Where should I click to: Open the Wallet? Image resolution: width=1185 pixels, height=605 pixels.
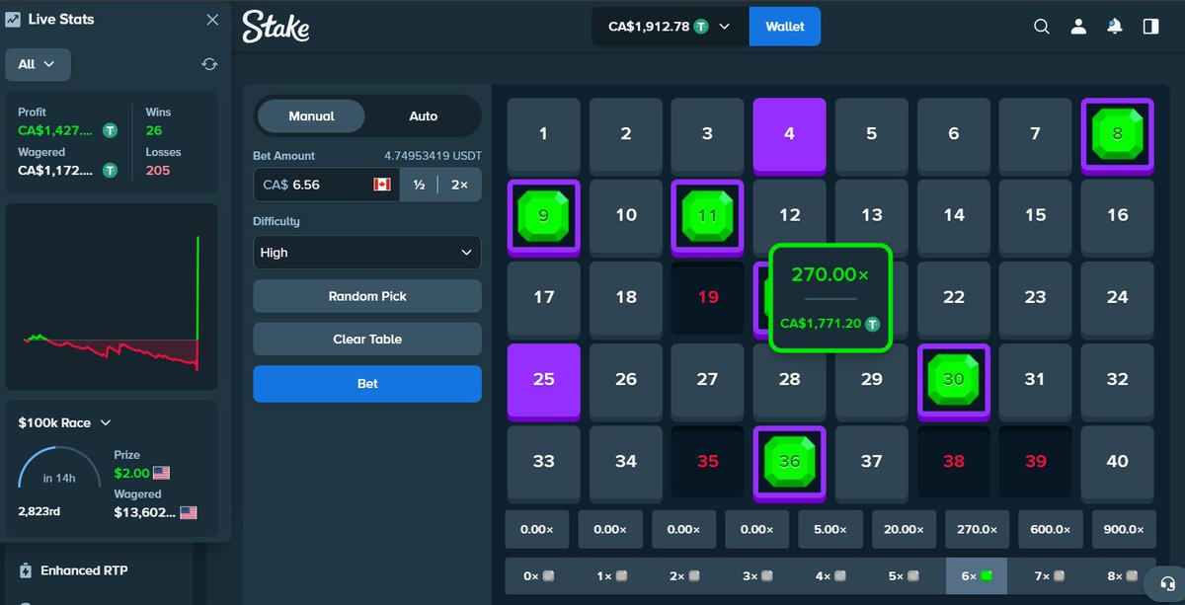tap(785, 27)
